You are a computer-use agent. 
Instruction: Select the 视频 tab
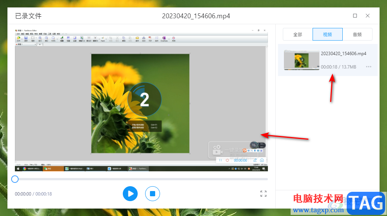pyautogui.click(x=327, y=34)
